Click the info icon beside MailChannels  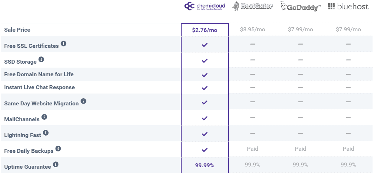tap(44, 117)
